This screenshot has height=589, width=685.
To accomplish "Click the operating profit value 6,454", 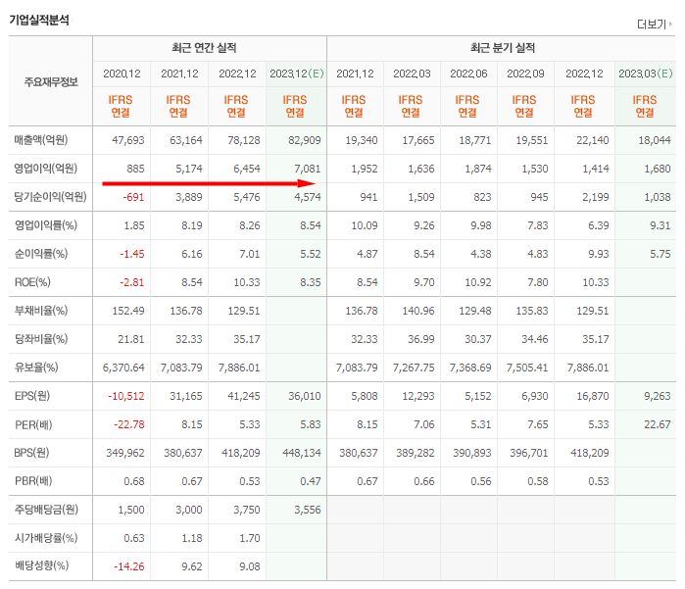I will click(247, 169).
